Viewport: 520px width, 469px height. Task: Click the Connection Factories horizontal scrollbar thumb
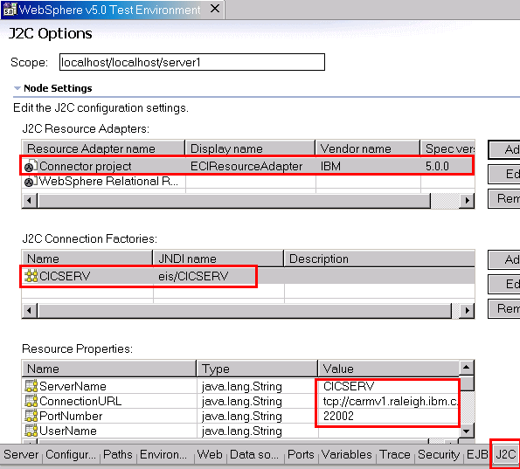(x=245, y=310)
